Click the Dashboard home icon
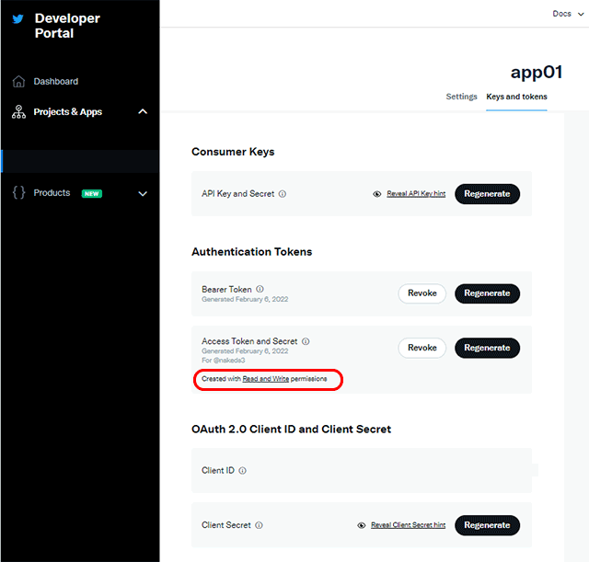 coord(18,82)
